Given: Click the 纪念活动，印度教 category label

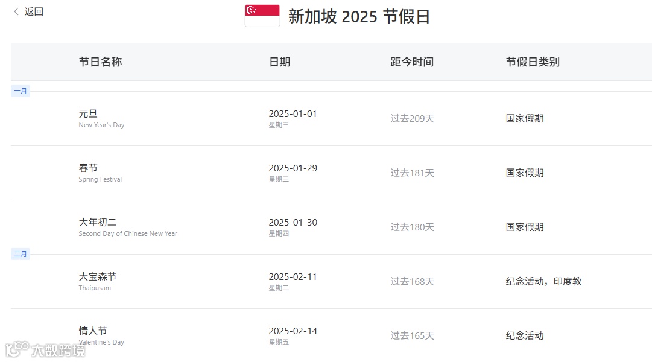Looking at the screenshot, I should 543,281.
